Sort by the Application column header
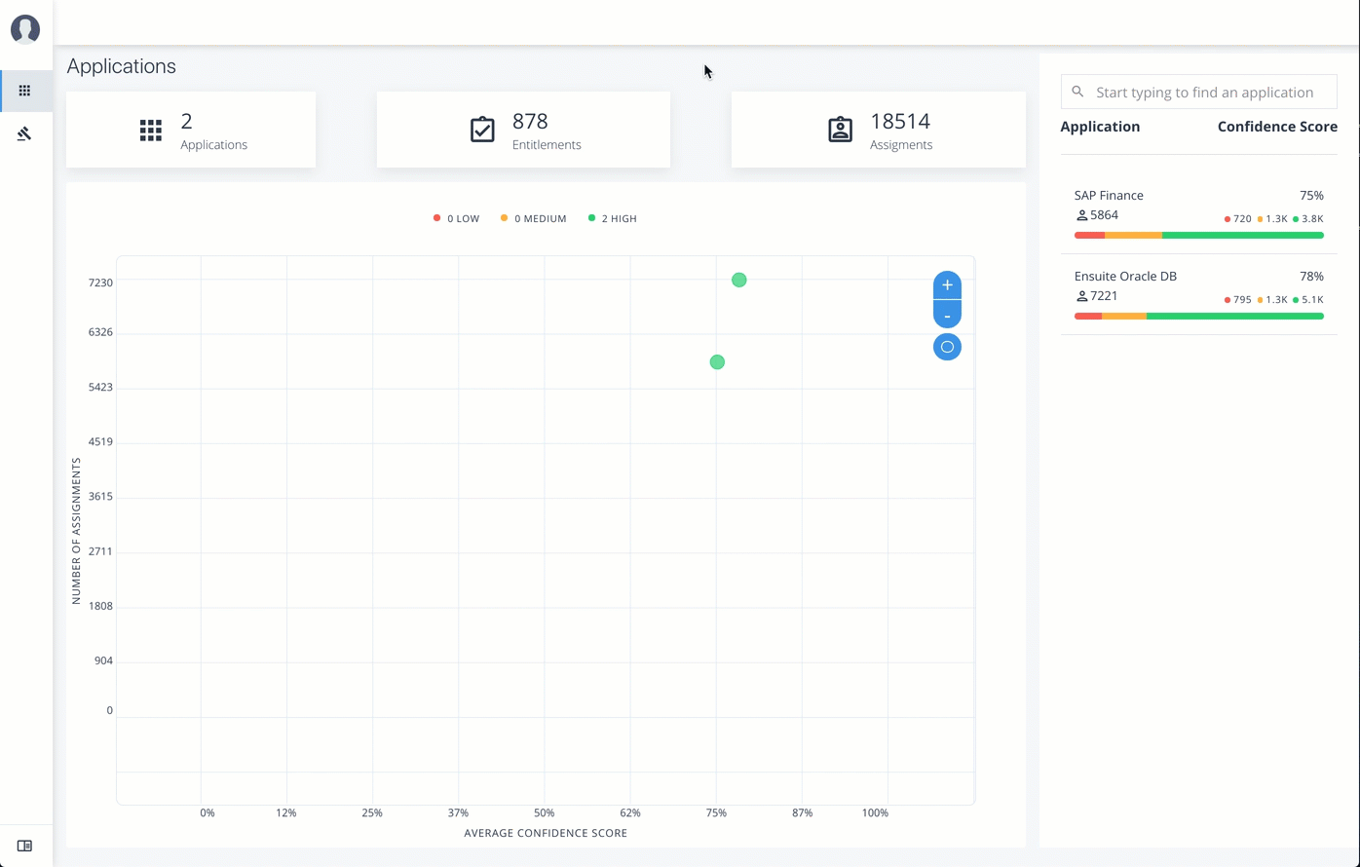The height and width of the screenshot is (867, 1360). pyautogui.click(x=1100, y=127)
